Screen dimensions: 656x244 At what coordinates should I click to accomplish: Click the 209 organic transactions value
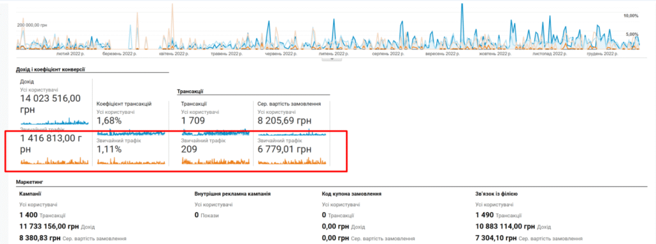click(x=189, y=149)
